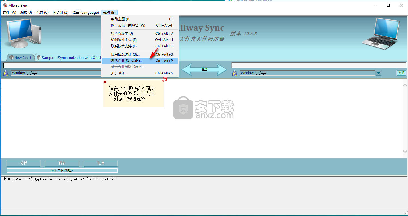Select 检查新版本 (J) menu entry
408x216 pixels.
140,34
